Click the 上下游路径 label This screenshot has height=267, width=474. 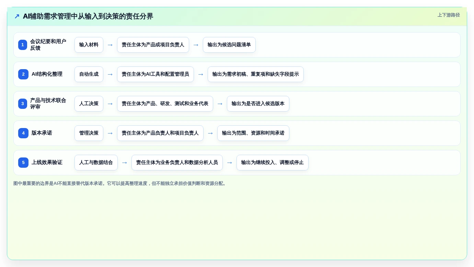click(449, 15)
